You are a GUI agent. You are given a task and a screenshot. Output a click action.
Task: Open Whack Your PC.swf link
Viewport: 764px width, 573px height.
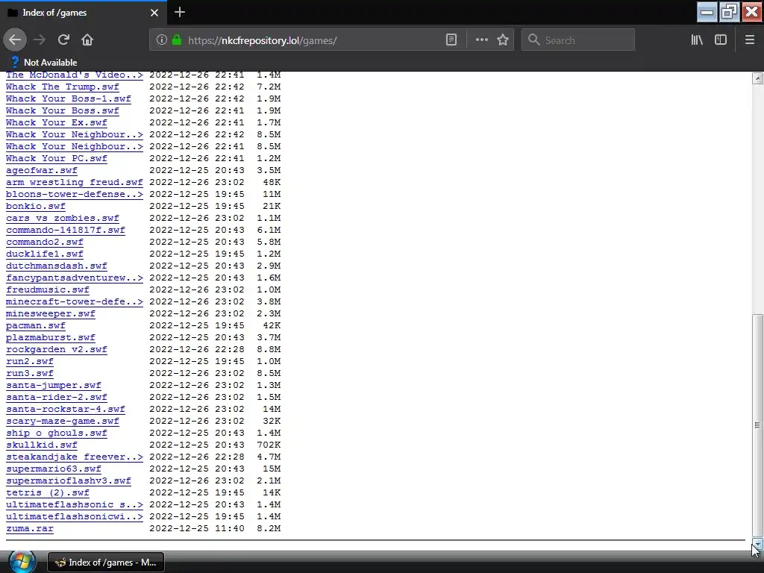click(57, 158)
